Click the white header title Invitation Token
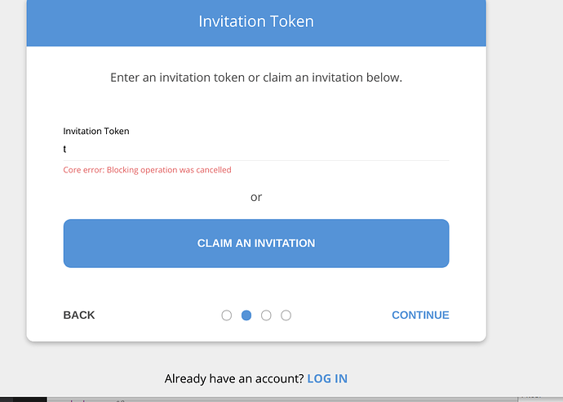This screenshot has height=402, width=563. [256, 21]
